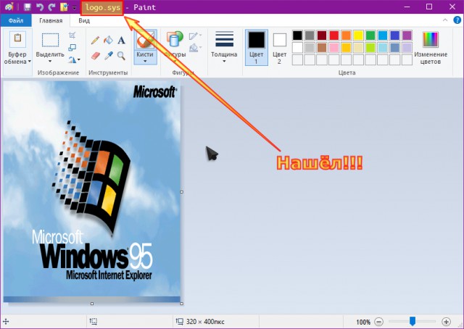This screenshot has height=329, width=464.
Task: Open the shape Outline dropdown
Action: [x=195, y=36]
